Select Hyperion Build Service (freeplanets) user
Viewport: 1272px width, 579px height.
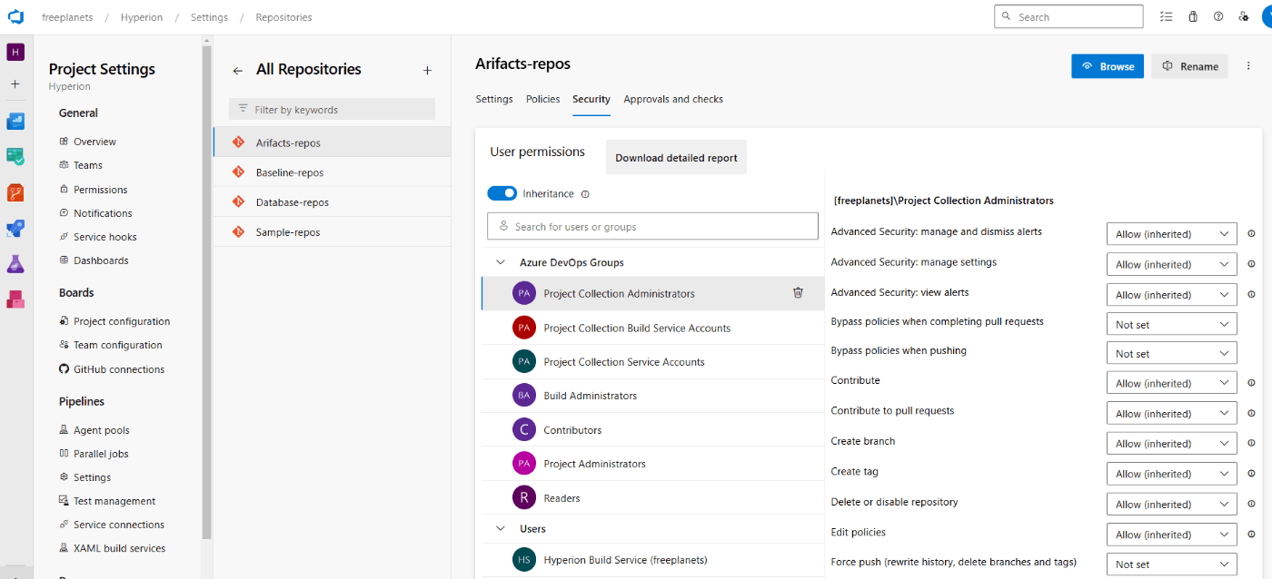[x=652, y=559]
